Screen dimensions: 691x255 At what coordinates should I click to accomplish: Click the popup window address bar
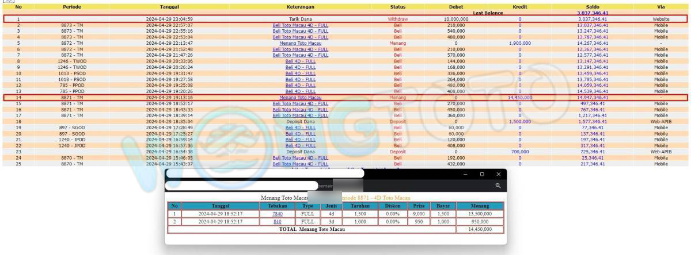(x=242, y=186)
